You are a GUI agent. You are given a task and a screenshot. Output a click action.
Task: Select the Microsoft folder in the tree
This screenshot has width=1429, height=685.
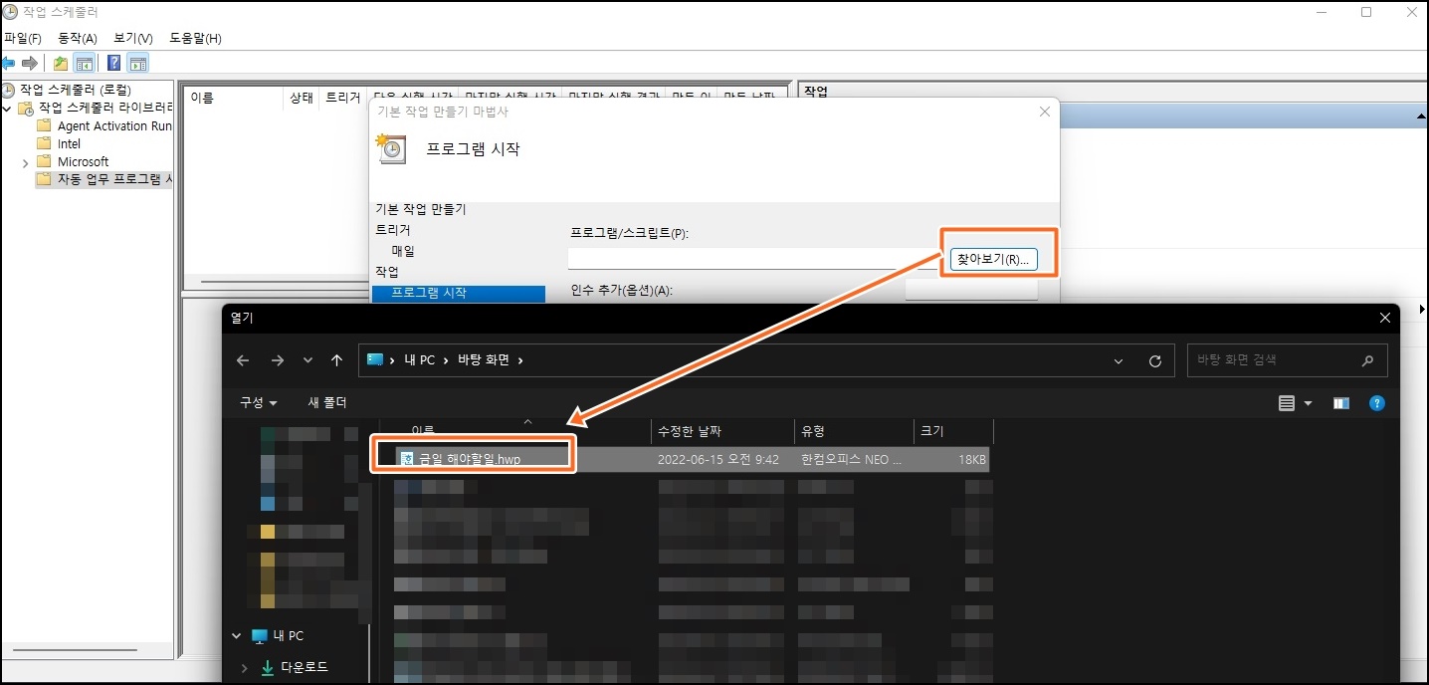(x=83, y=161)
